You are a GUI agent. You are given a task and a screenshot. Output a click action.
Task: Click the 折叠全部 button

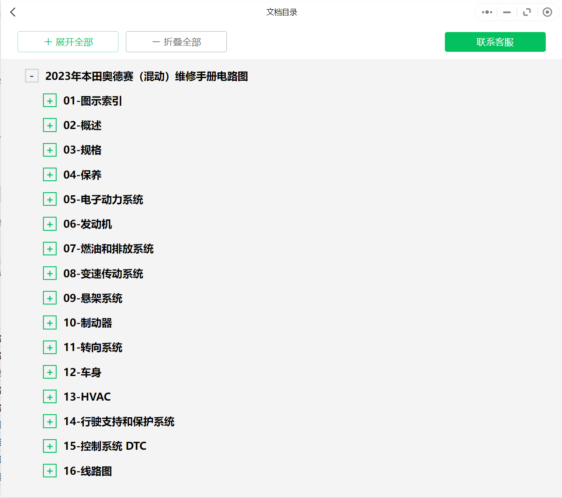click(176, 42)
